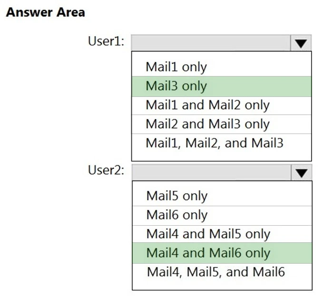Click the User1 combo box field
Screen dimensions: 333x296
coord(210,43)
